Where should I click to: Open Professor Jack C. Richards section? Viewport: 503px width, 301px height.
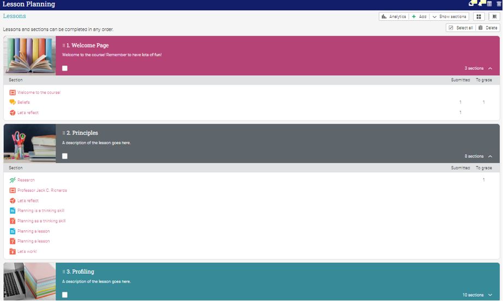pyautogui.click(x=42, y=190)
